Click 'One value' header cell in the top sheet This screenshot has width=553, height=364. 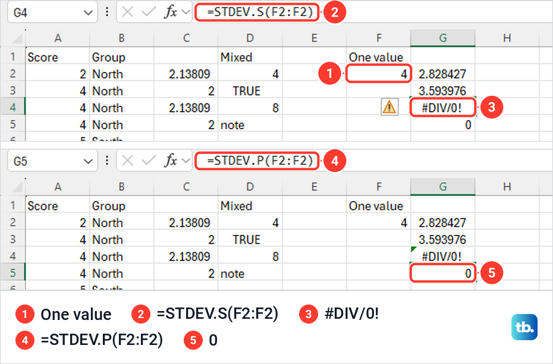coord(379,57)
